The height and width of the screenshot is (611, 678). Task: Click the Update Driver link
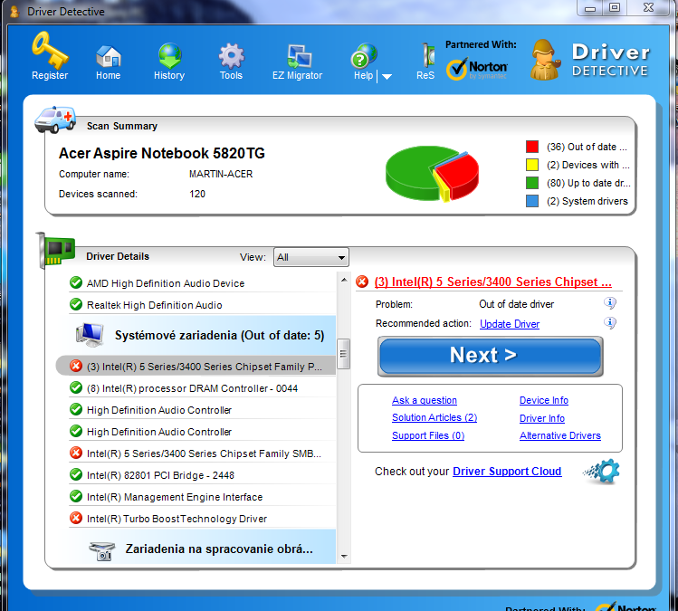pyautogui.click(x=510, y=324)
